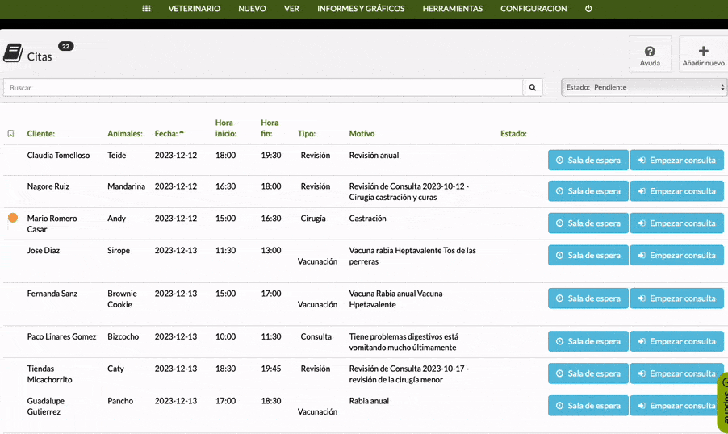
Task: Open Ayuda help question mark icon
Action: [x=650, y=52]
